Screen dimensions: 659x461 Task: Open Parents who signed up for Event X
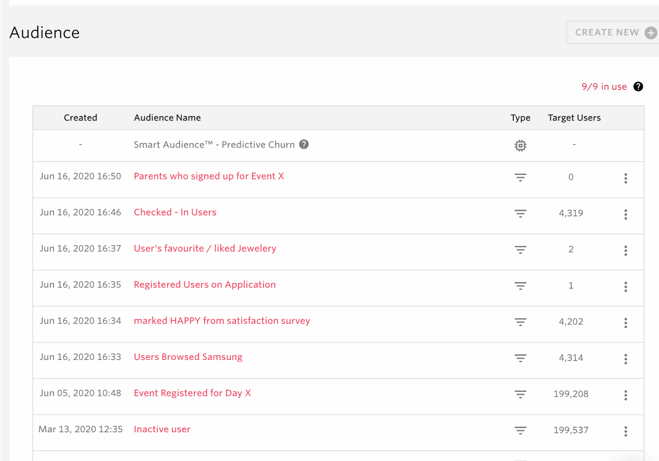point(209,176)
